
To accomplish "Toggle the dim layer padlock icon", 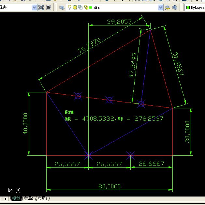I will coord(86,7).
